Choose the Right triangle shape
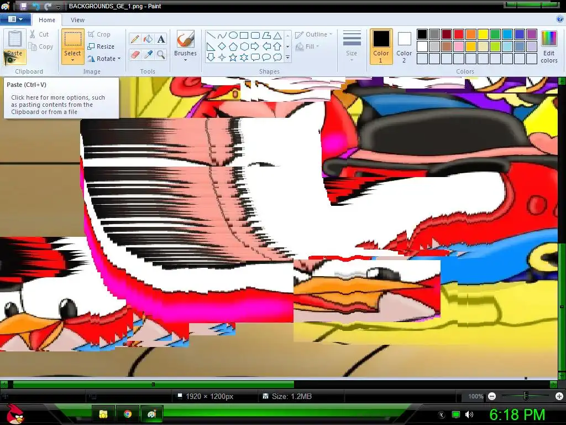566x425 pixels. pyautogui.click(x=211, y=46)
